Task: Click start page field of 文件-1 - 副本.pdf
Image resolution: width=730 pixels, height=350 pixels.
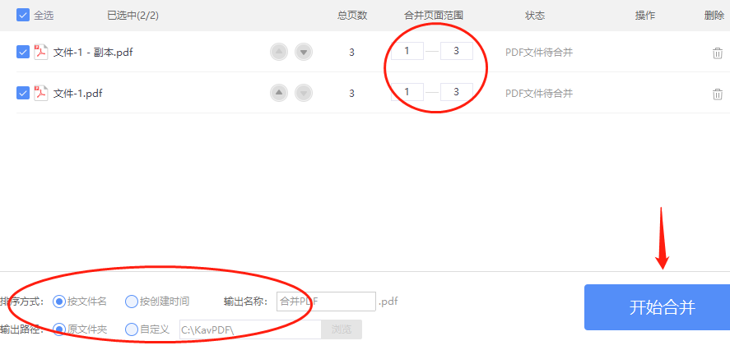Action: pos(407,51)
